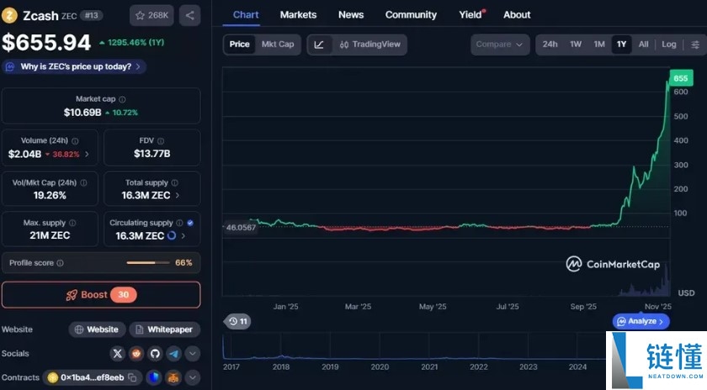The image size is (707, 390).
Task: Set chart range to All
Action: coord(643,45)
